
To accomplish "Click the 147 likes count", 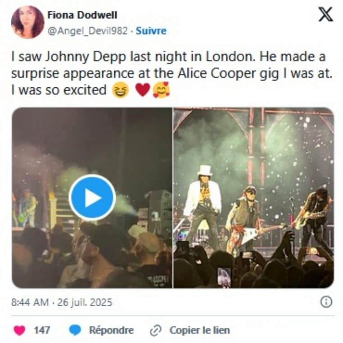I will [42, 330].
